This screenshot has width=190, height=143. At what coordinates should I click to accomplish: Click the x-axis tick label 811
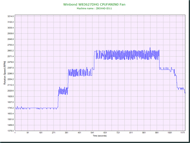(x=131, y=133)
